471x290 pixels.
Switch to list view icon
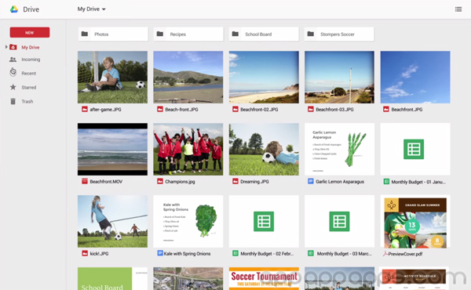[x=458, y=9]
